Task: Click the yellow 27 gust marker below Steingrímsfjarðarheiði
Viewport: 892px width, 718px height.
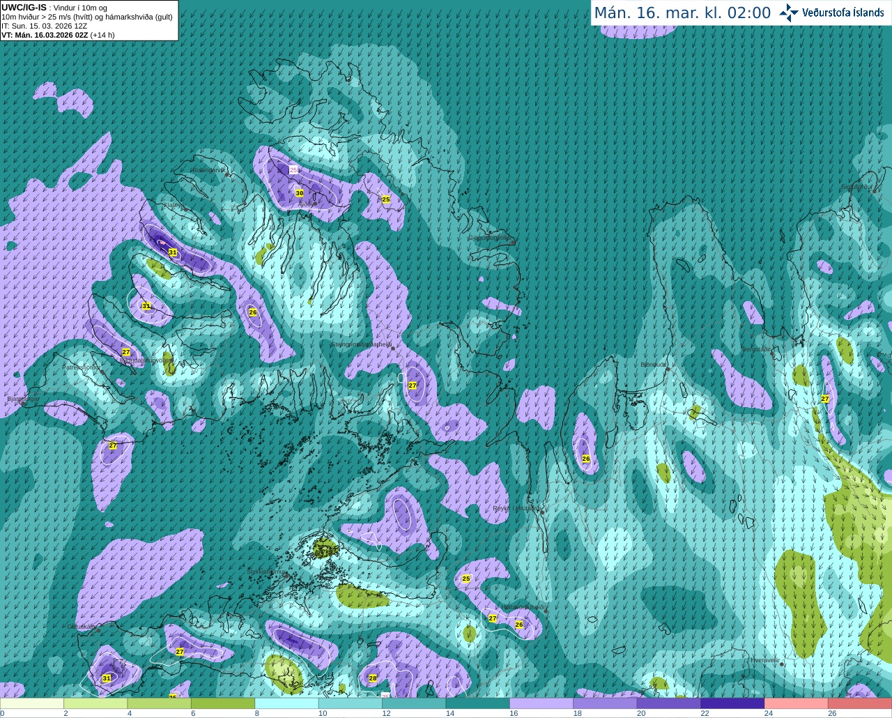Action: click(x=413, y=385)
